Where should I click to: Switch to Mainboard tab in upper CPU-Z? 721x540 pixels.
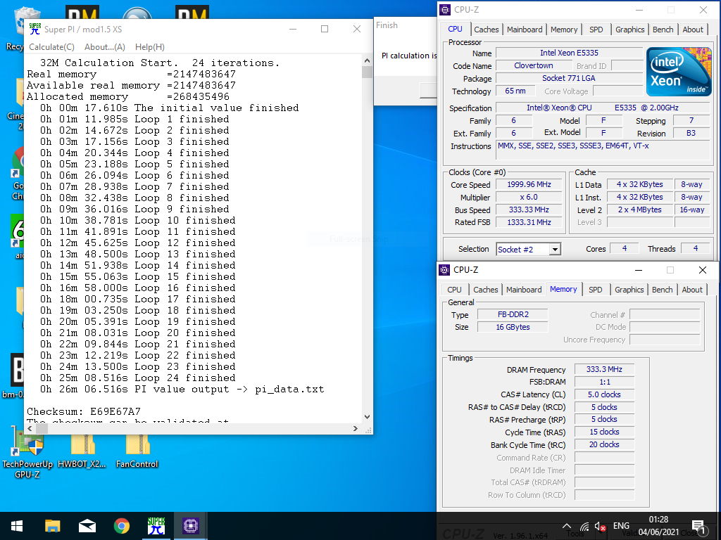[x=524, y=30]
